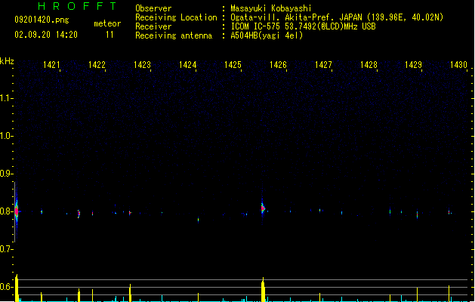
Task: Select the A504HB(yagi 4el) antenna text
Action: point(267,35)
